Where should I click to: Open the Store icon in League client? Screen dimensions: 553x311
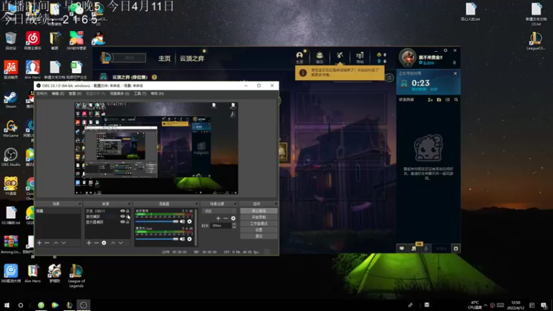tap(359, 57)
